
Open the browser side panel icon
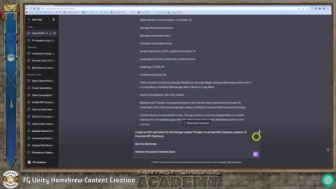point(324,8)
